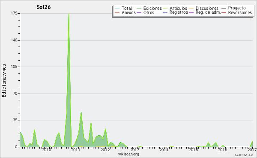Click the 'Reg. de adm.' legend label
Viewport: 257px width, 158px height.
click(208, 12)
